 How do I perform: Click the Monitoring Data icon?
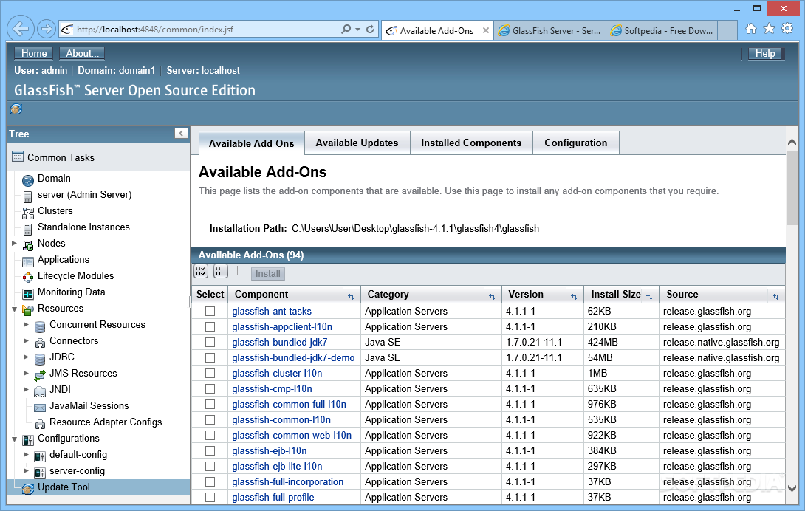pyautogui.click(x=28, y=294)
